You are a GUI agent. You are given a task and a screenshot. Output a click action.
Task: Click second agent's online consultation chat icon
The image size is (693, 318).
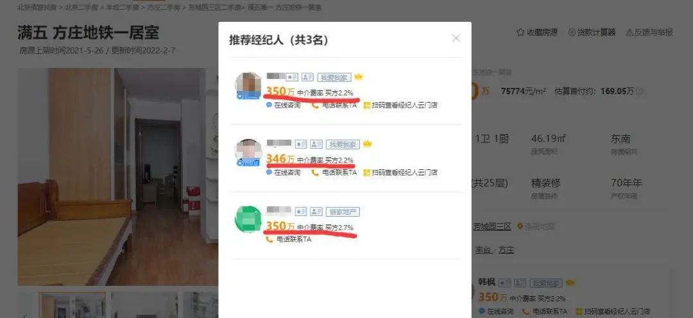pos(269,172)
